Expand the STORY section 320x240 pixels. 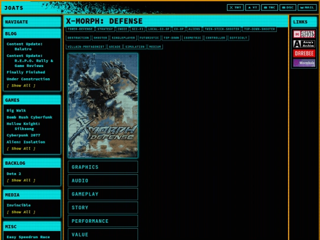tap(103, 207)
